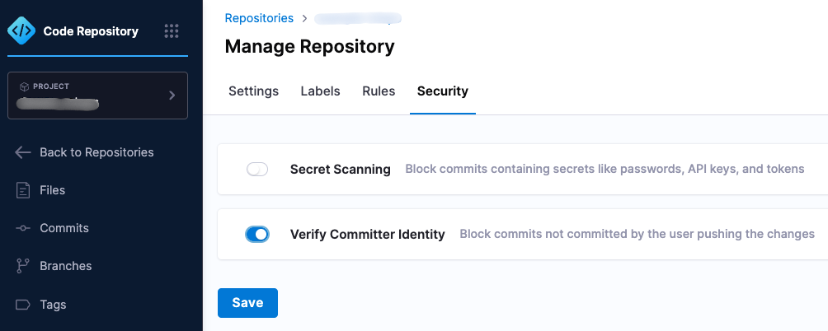The image size is (828, 331).
Task: Click the Verify Committer Identity label text
Action: 367,235
